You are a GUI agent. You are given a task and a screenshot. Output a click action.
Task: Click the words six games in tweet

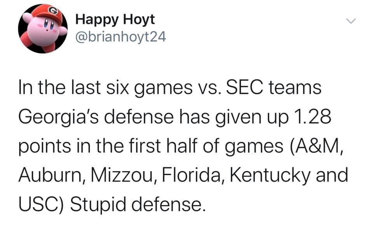coord(149,89)
